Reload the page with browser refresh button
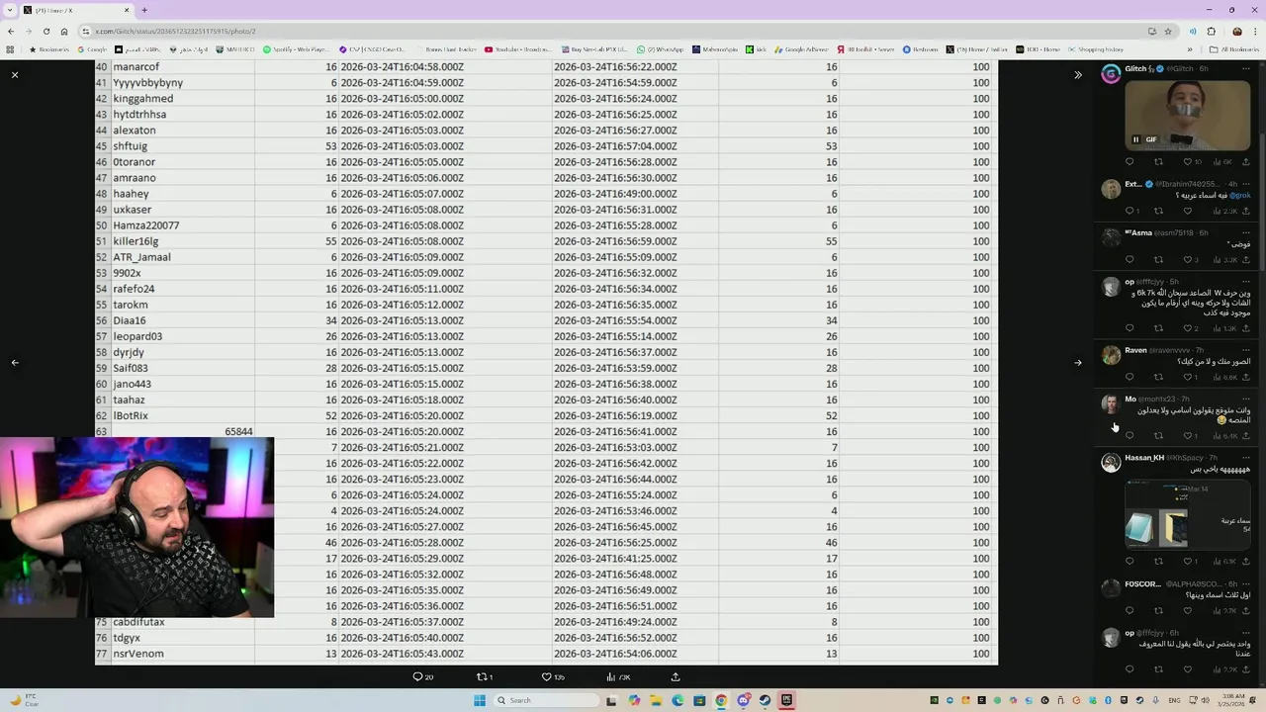The width and height of the screenshot is (1266, 712). point(45,31)
